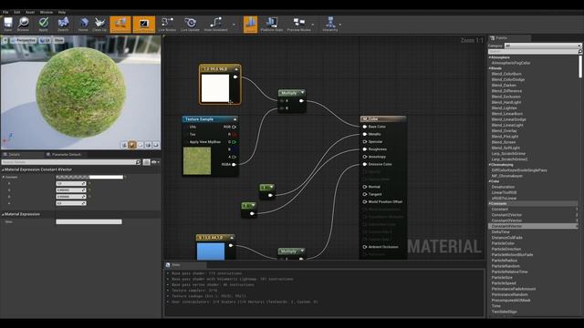Click the A value field
Screen dimensions: 584x328
click(71, 203)
